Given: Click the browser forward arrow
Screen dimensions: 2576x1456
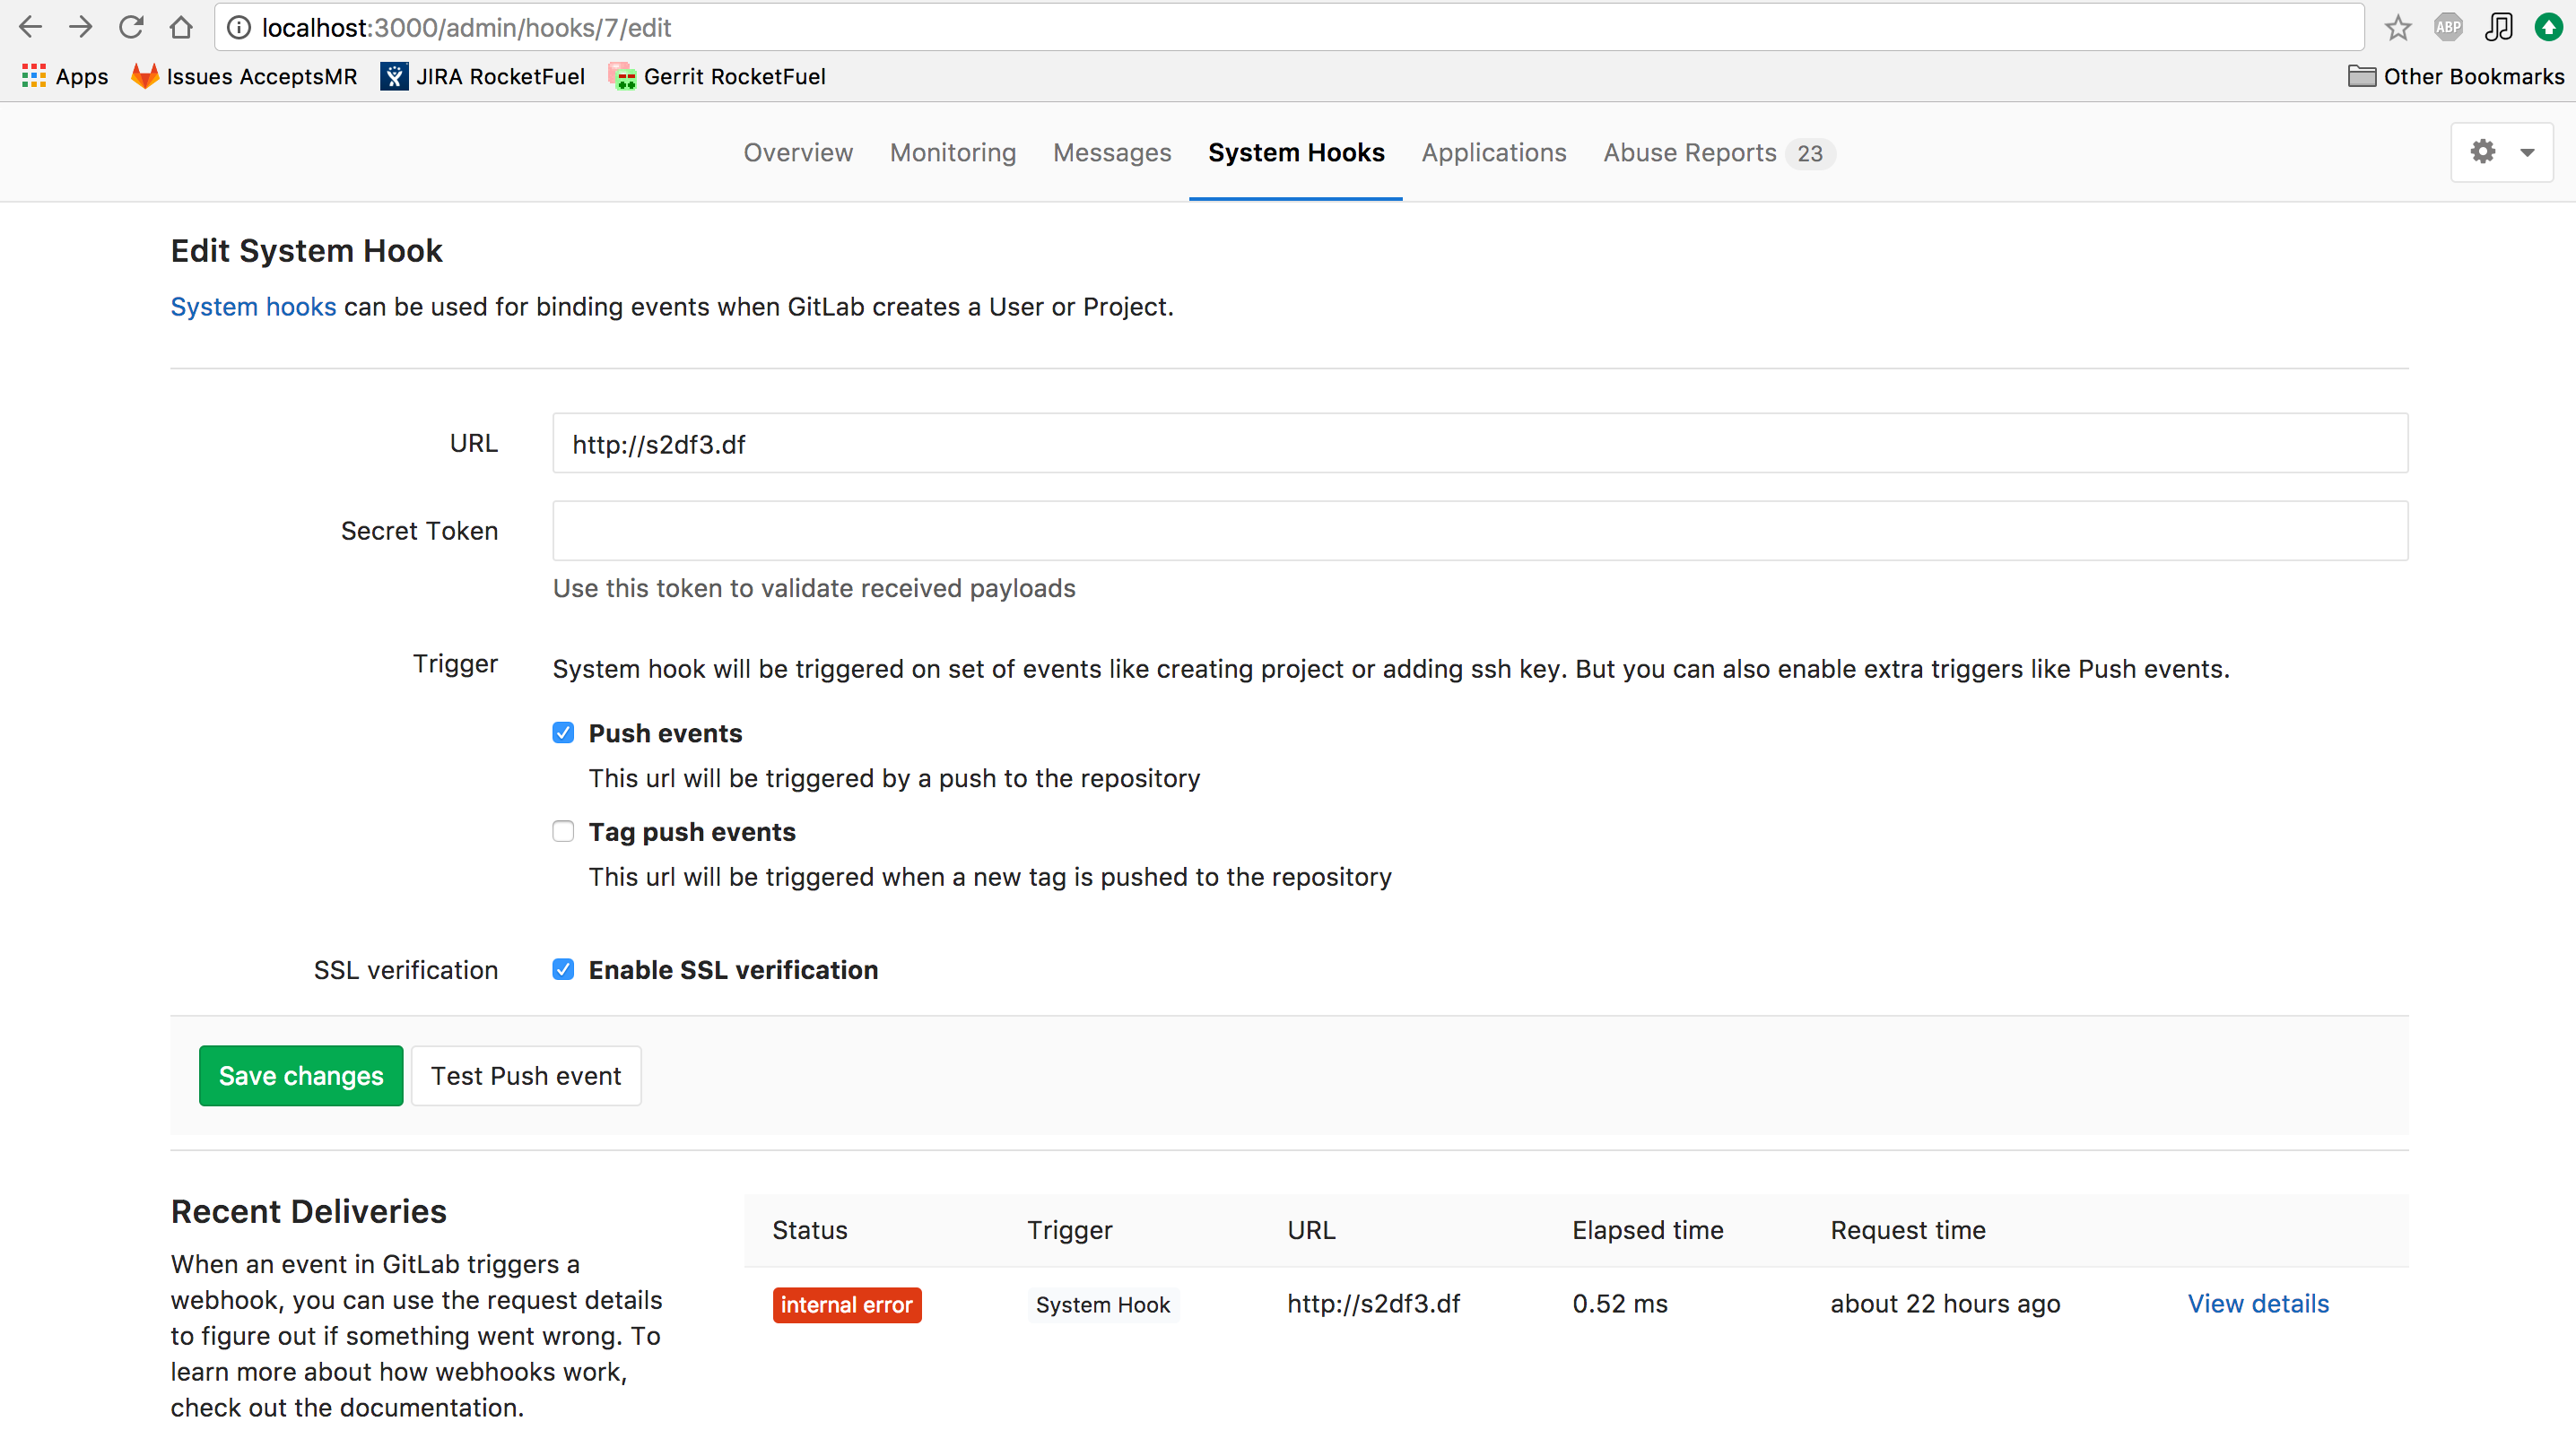Looking at the screenshot, I should click(x=81, y=27).
